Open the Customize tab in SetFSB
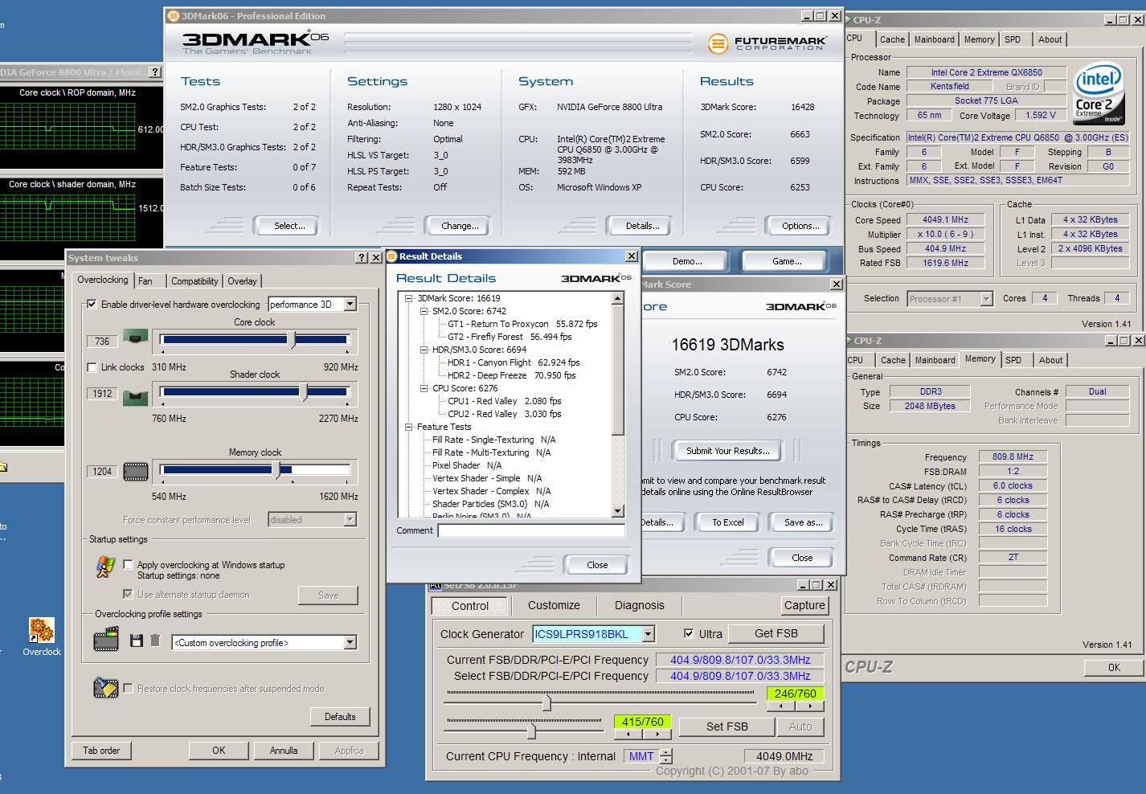 click(x=554, y=605)
